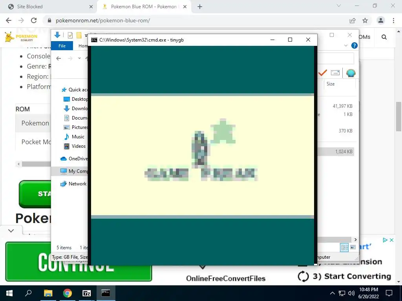Go forward in File Explorer navigation
The width and height of the screenshot is (402, 301).
click(70, 58)
